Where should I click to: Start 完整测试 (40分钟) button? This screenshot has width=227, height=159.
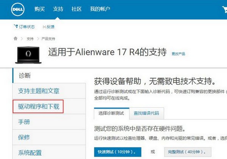point(188,152)
